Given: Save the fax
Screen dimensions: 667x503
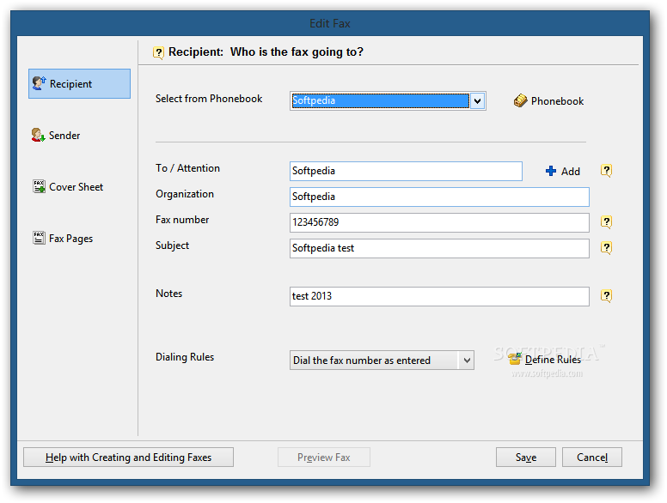Looking at the screenshot, I should coord(526,458).
